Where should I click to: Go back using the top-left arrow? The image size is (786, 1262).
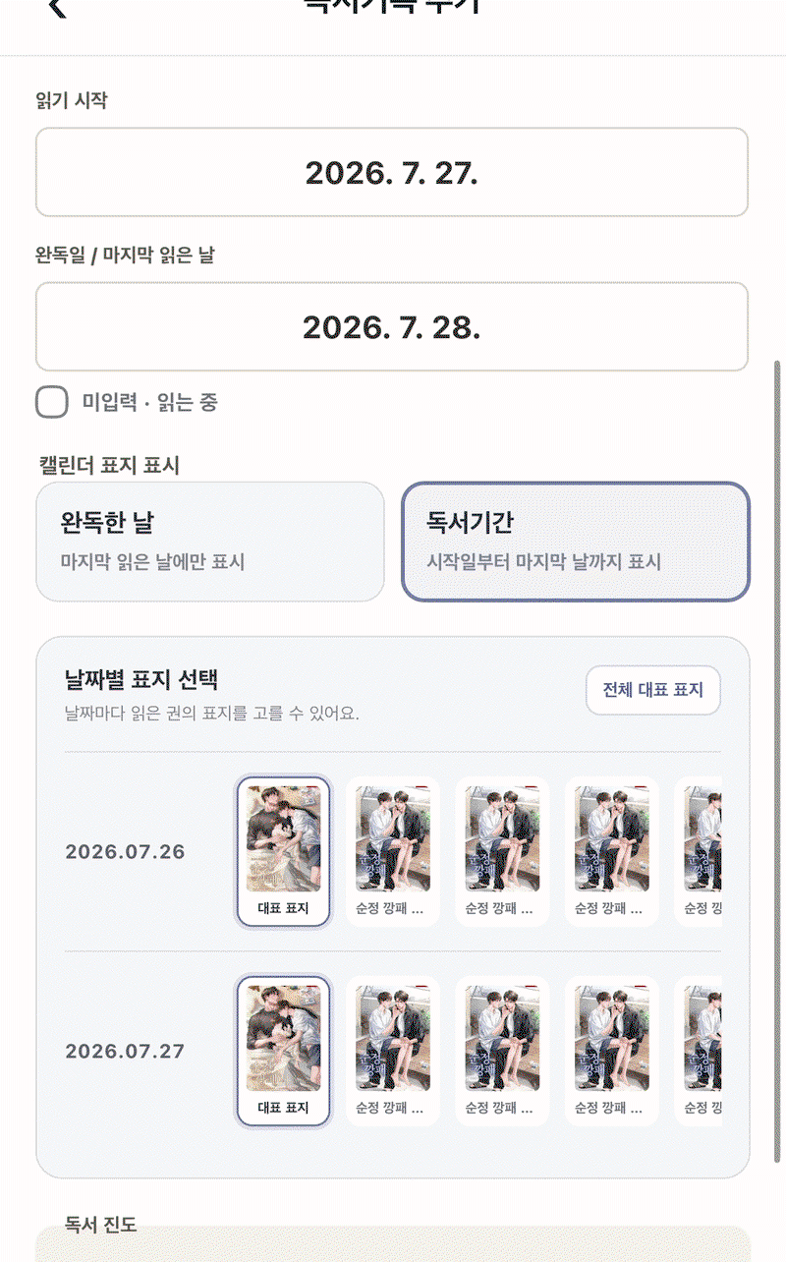pyautogui.click(x=57, y=8)
